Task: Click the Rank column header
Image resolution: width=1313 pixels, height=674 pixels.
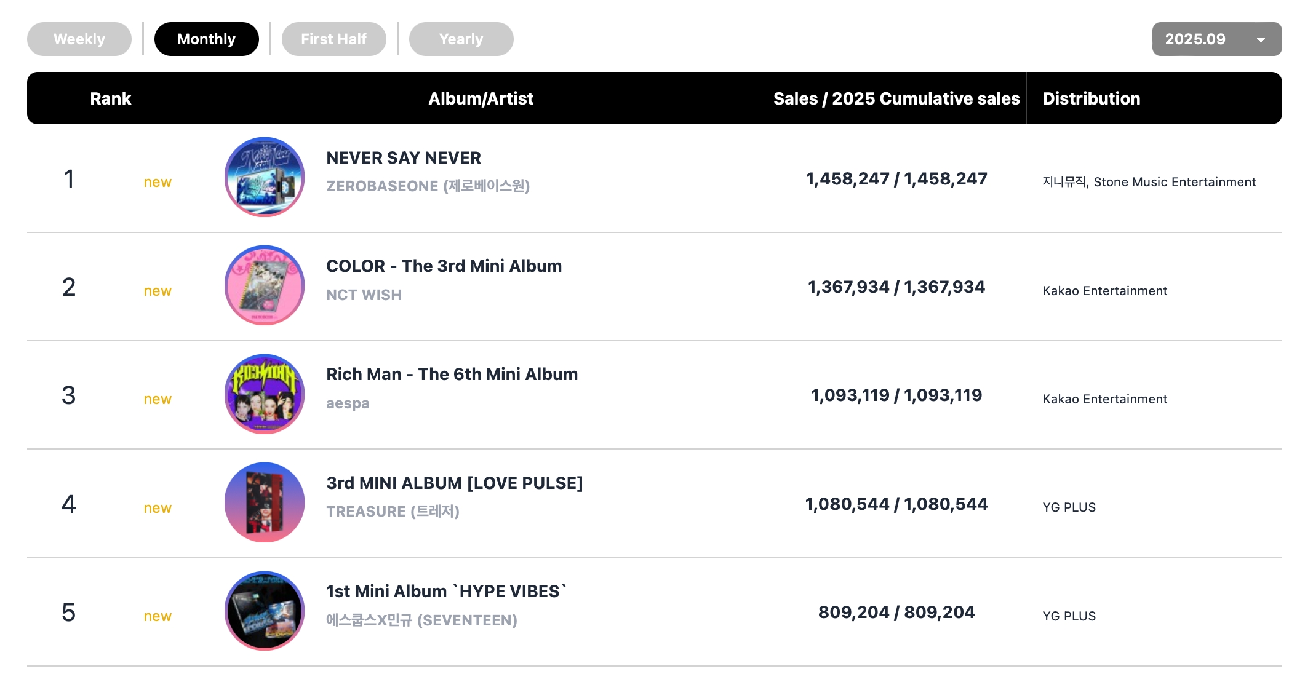Action: click(111, 98)
